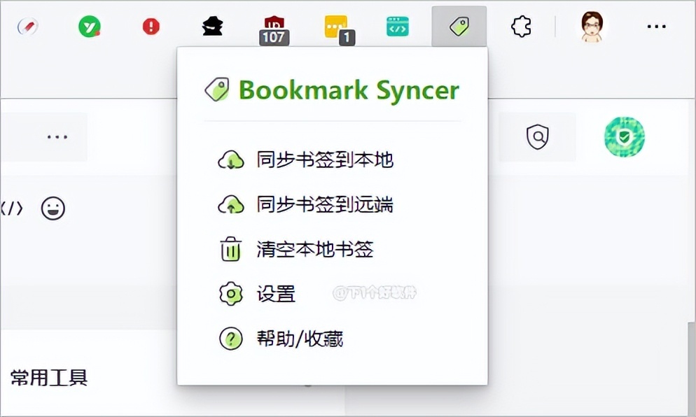Click the gear icon beside 设置
Image resolution: width=696 pixels, height=417 pixels.
pyautogui.click(x=231, y=294)
